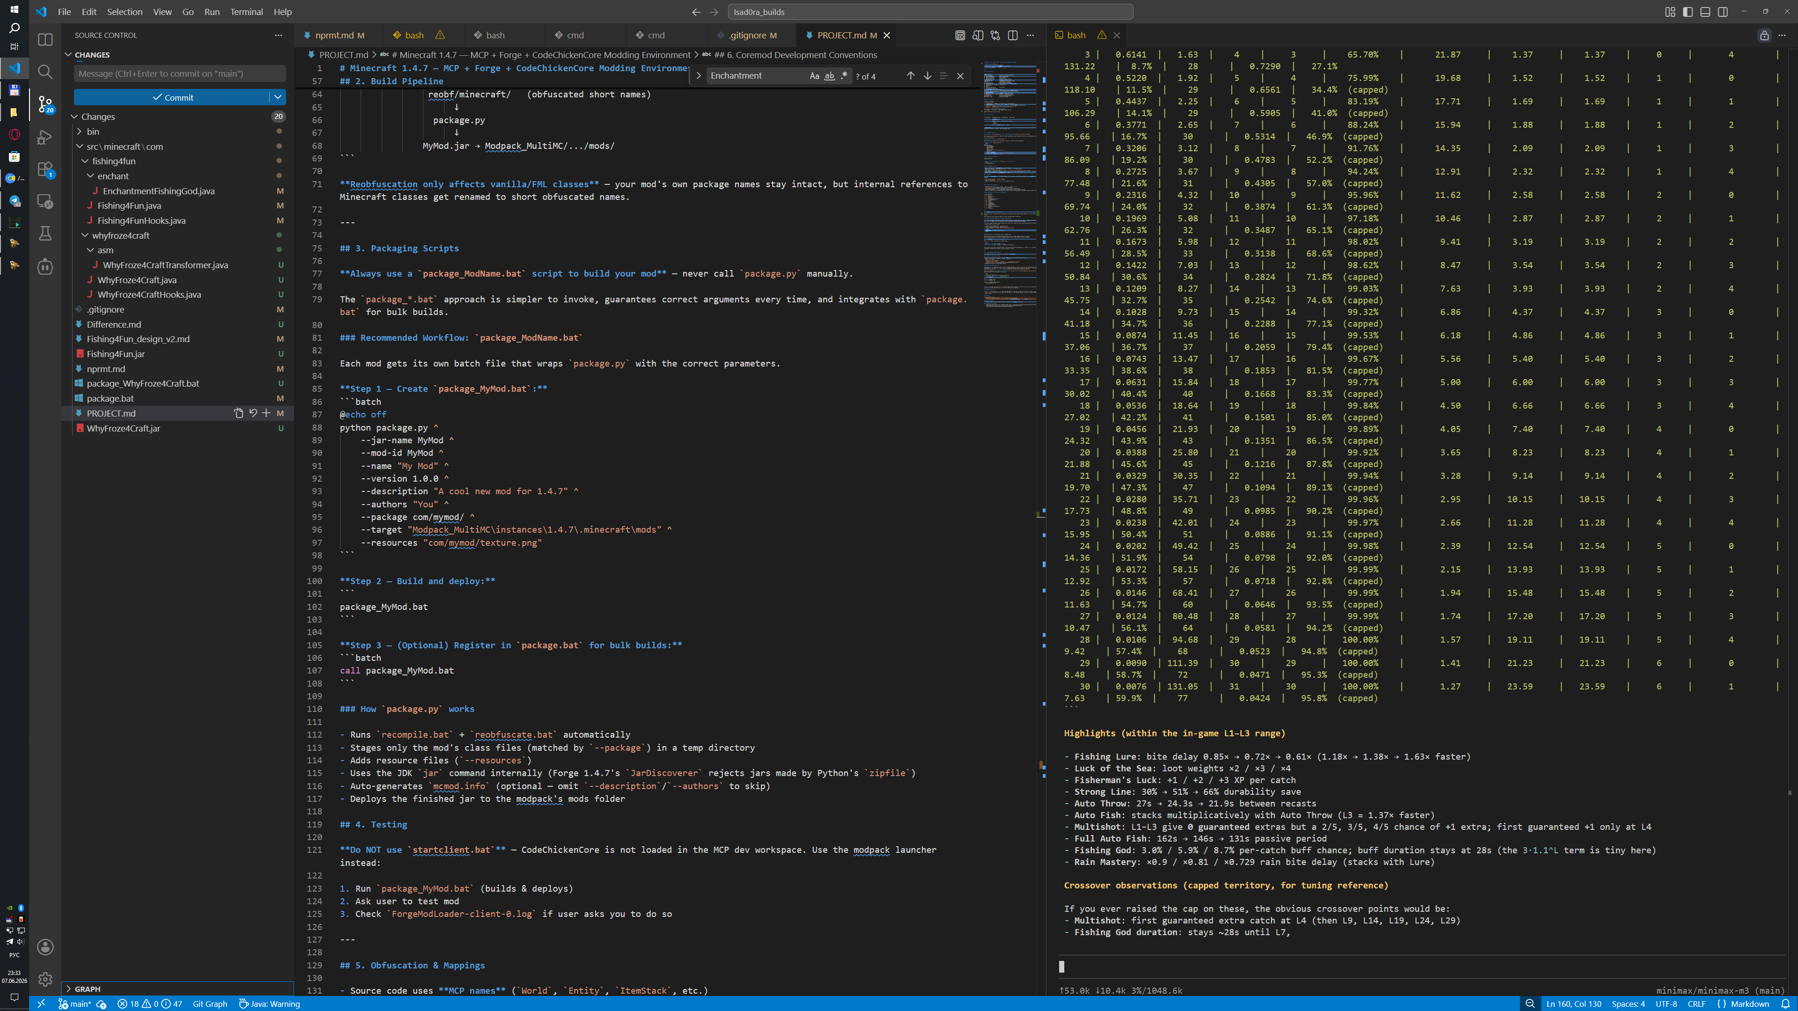Go to previous find match

point(910,75)
